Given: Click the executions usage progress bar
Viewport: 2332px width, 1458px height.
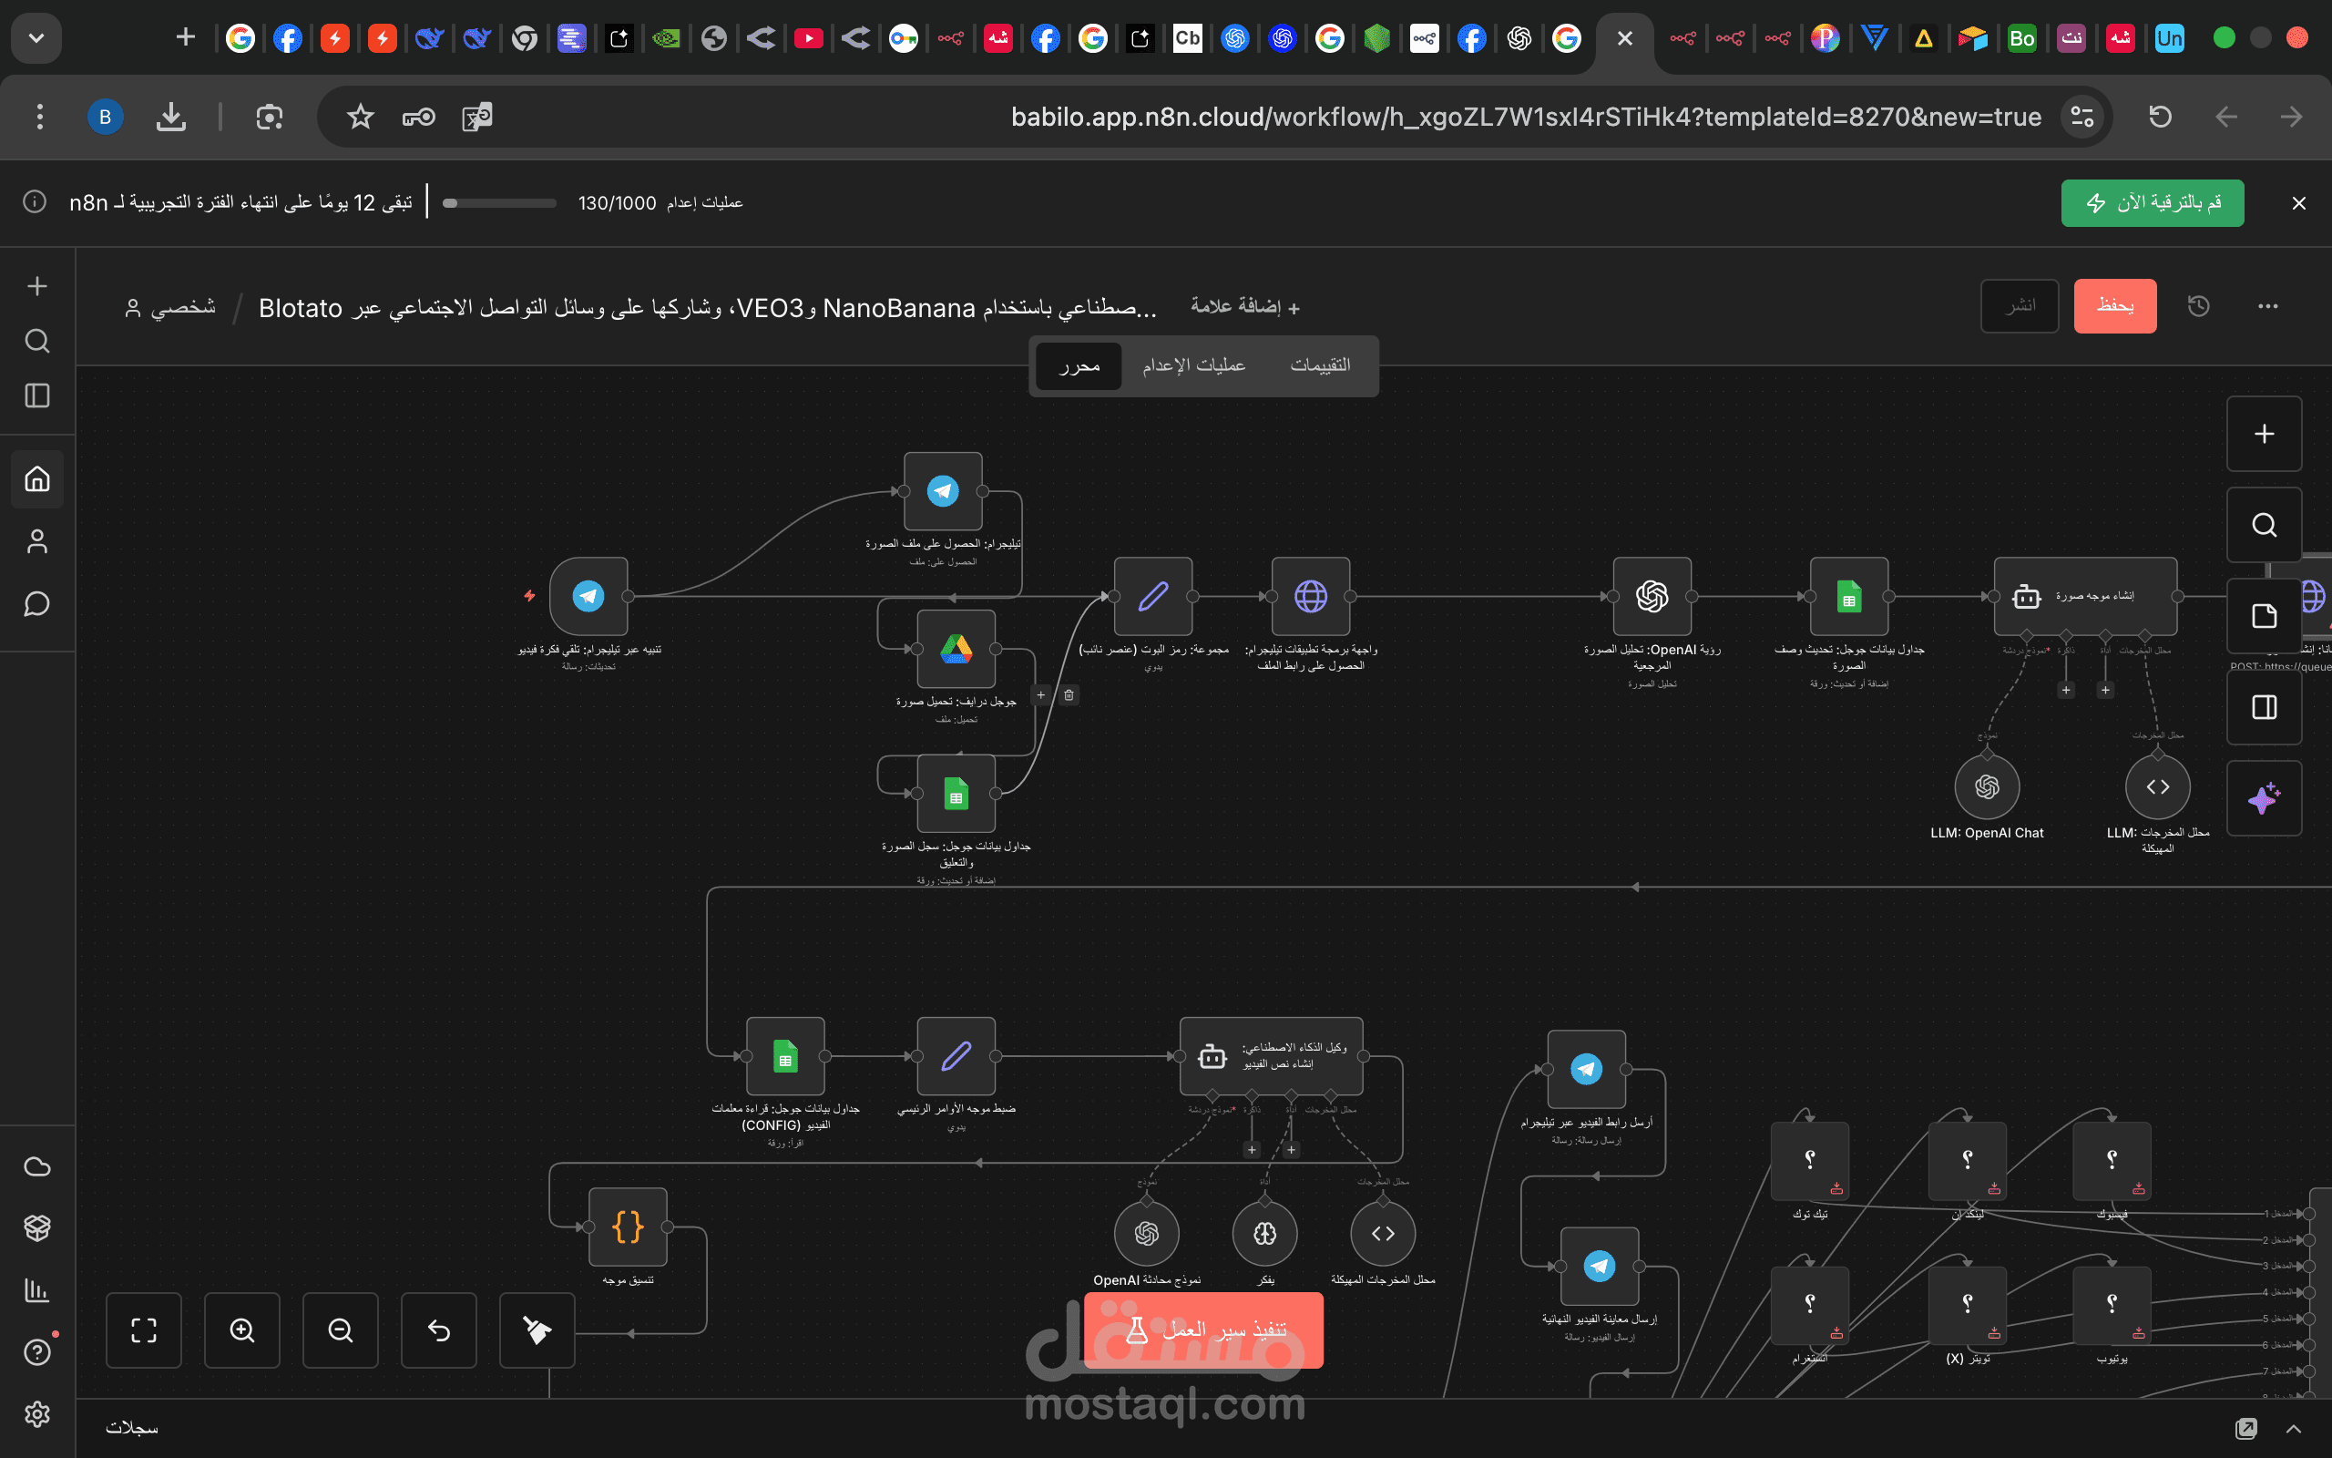Looking at the screenshot, I should [499, 202].
